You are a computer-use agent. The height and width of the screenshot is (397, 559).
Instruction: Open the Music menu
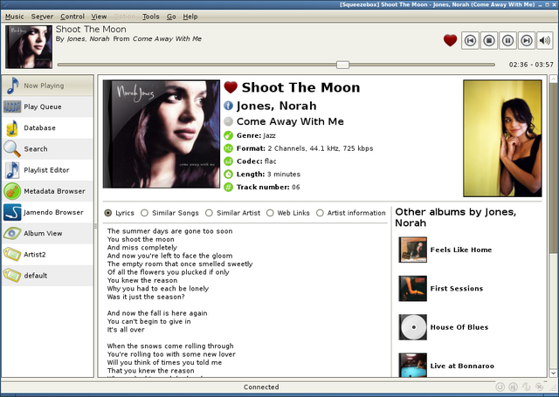(x=14, y=17)
